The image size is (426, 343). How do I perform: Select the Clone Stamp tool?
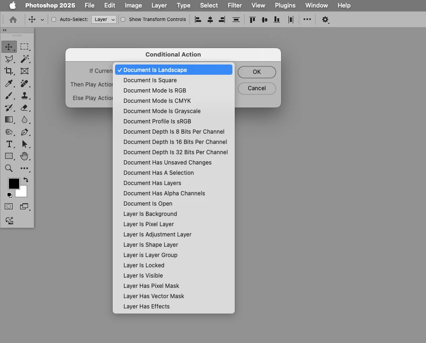[x=24, y=96]
